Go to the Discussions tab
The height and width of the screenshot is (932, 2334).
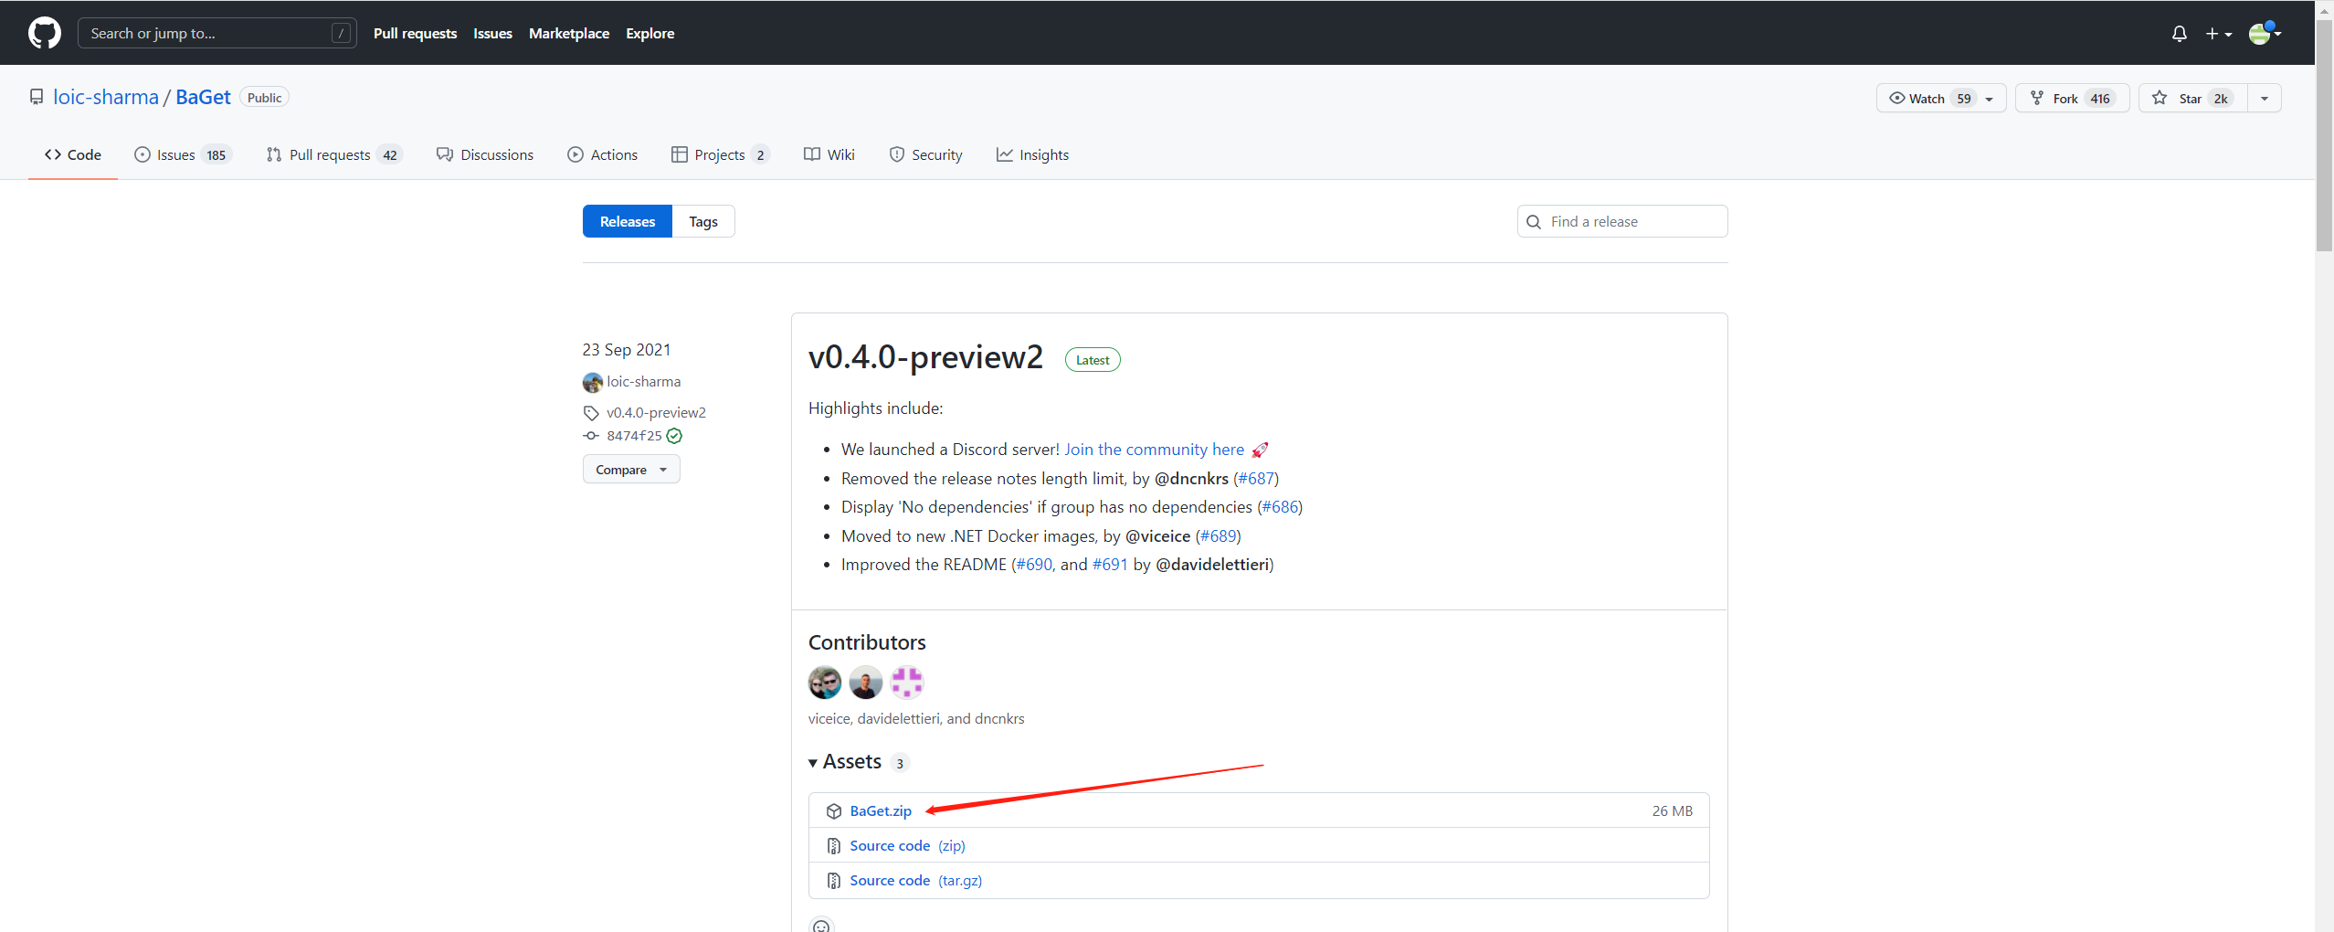pos(485,154)
